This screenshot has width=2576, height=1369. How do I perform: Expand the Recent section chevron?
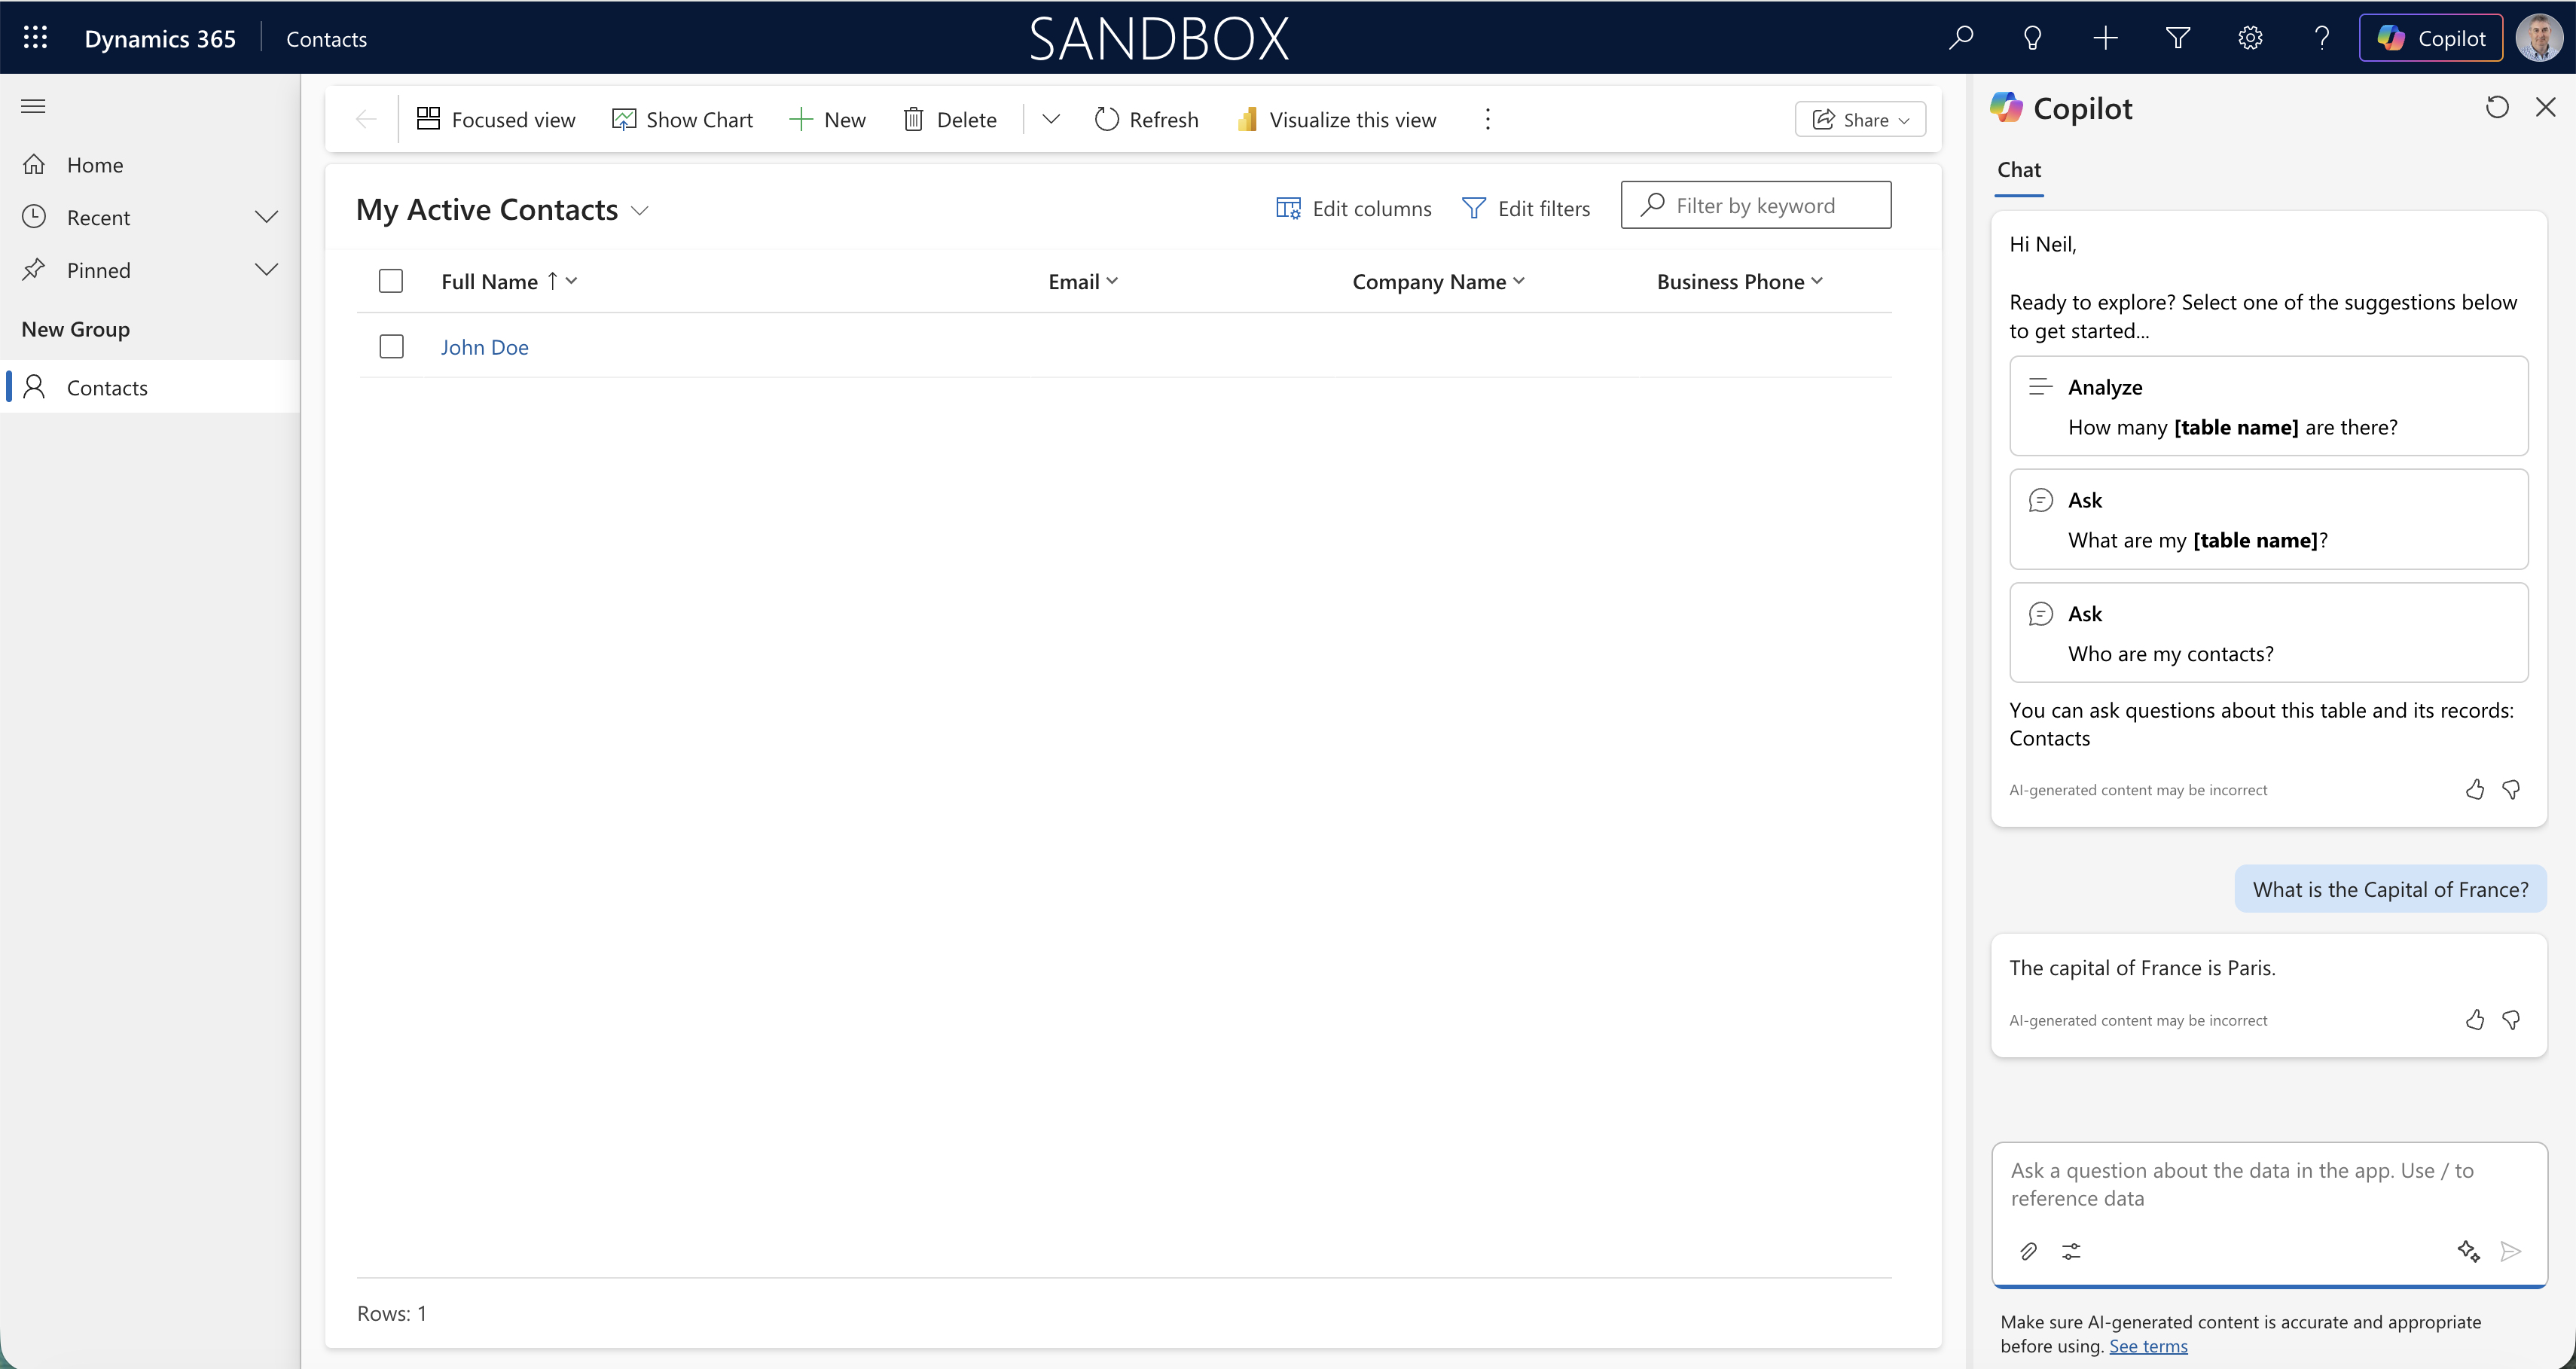[266, 217]
